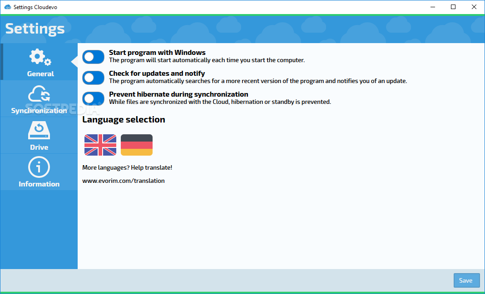
Task: Click 'Prevent hibernate during synchronization' heading
Action: [x=178, y=94]
